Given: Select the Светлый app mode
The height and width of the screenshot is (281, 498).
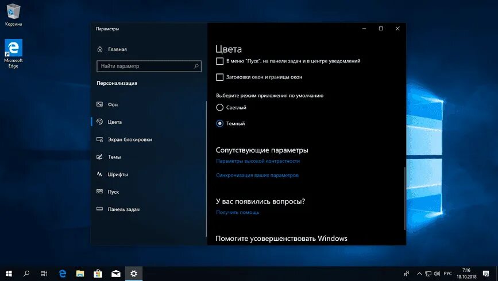Looking at the screenshot, I should click(x=220, y=107).
